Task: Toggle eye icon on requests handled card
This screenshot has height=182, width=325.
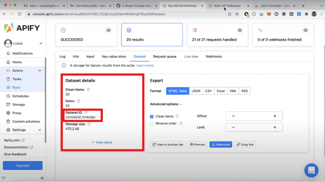Action: 240,30
